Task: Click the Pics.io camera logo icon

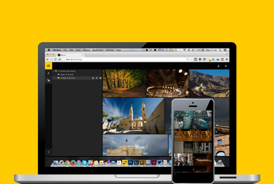Action: point(49,66)
